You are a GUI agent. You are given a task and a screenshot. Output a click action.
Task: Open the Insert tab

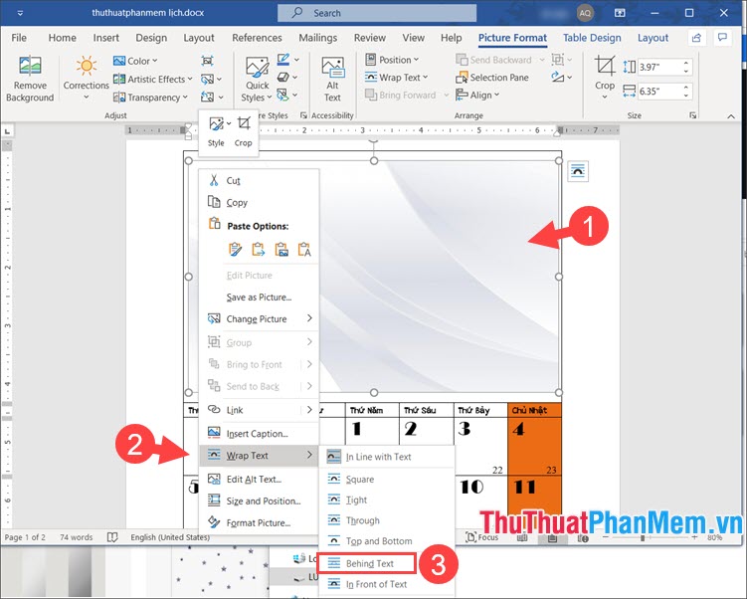click(x=106, y=38)
